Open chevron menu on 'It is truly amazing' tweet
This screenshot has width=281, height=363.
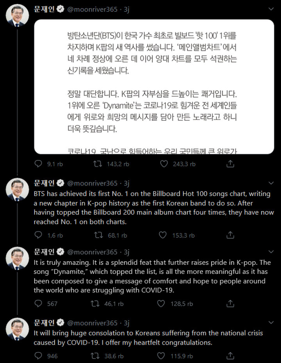[x=271, y=252]
